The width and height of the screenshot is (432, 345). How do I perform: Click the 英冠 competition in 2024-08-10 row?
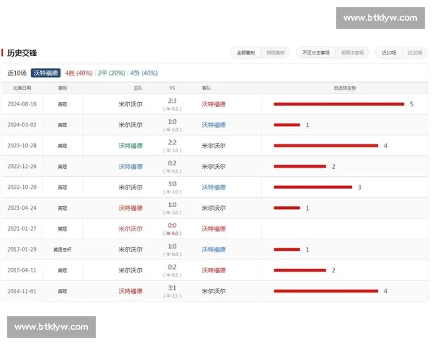click(63, 104)
